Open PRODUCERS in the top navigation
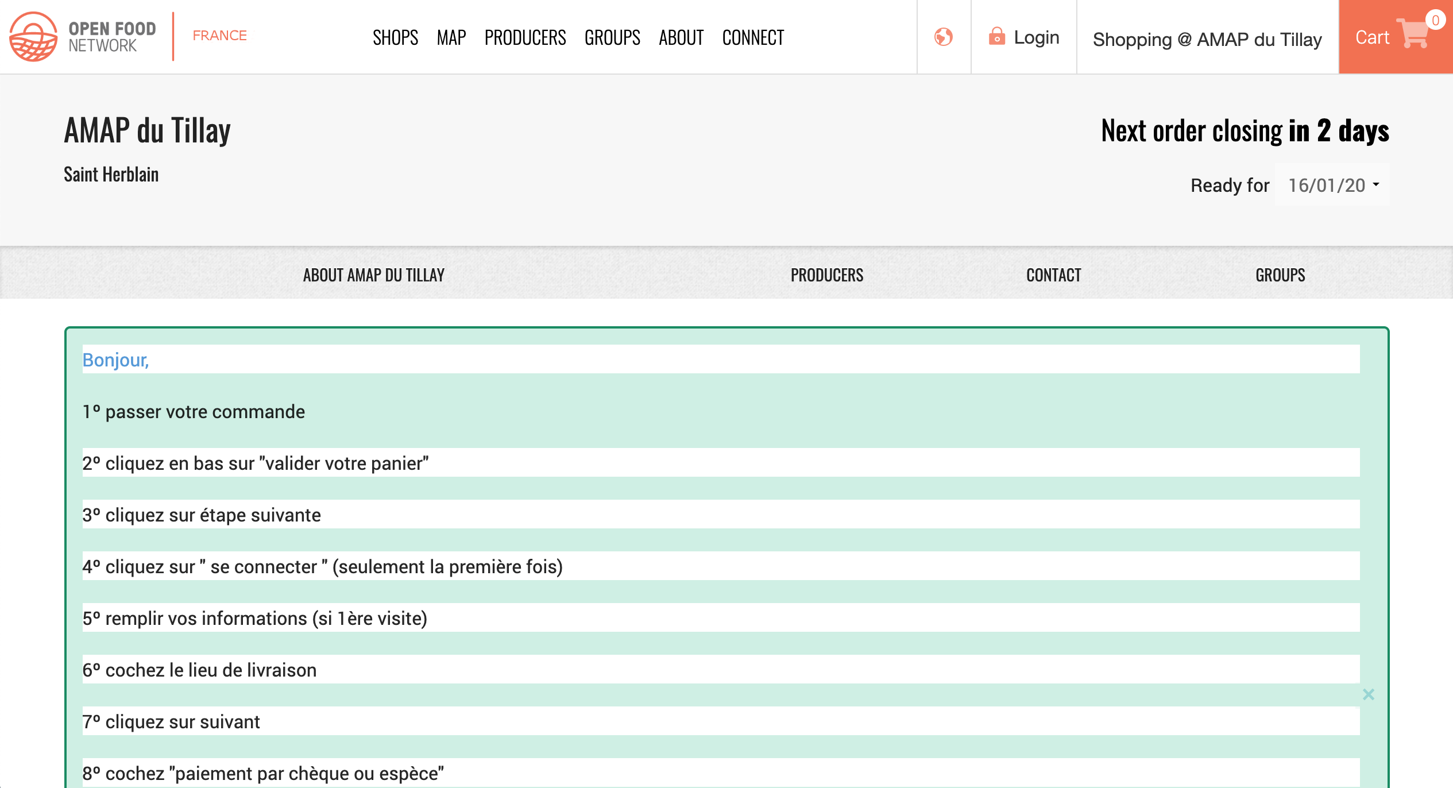The height and width of the screenshot is (788, 1453). 525,38
